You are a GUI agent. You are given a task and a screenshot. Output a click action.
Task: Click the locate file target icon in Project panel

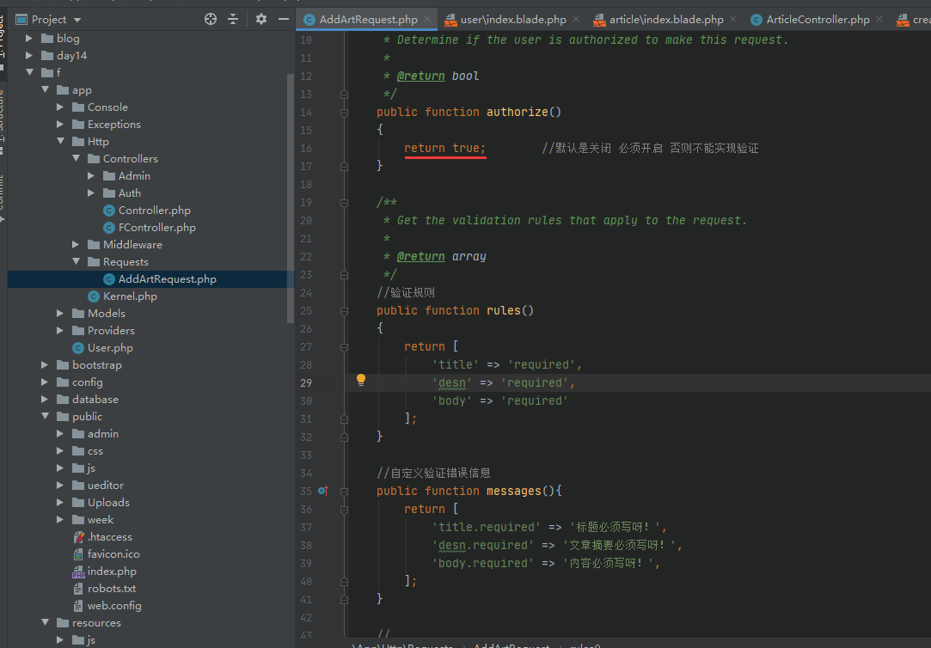click(211, 19)
